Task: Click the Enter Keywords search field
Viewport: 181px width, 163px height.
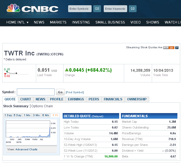Action: point(115,9)
